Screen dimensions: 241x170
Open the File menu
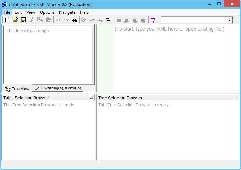click(7, 12)
